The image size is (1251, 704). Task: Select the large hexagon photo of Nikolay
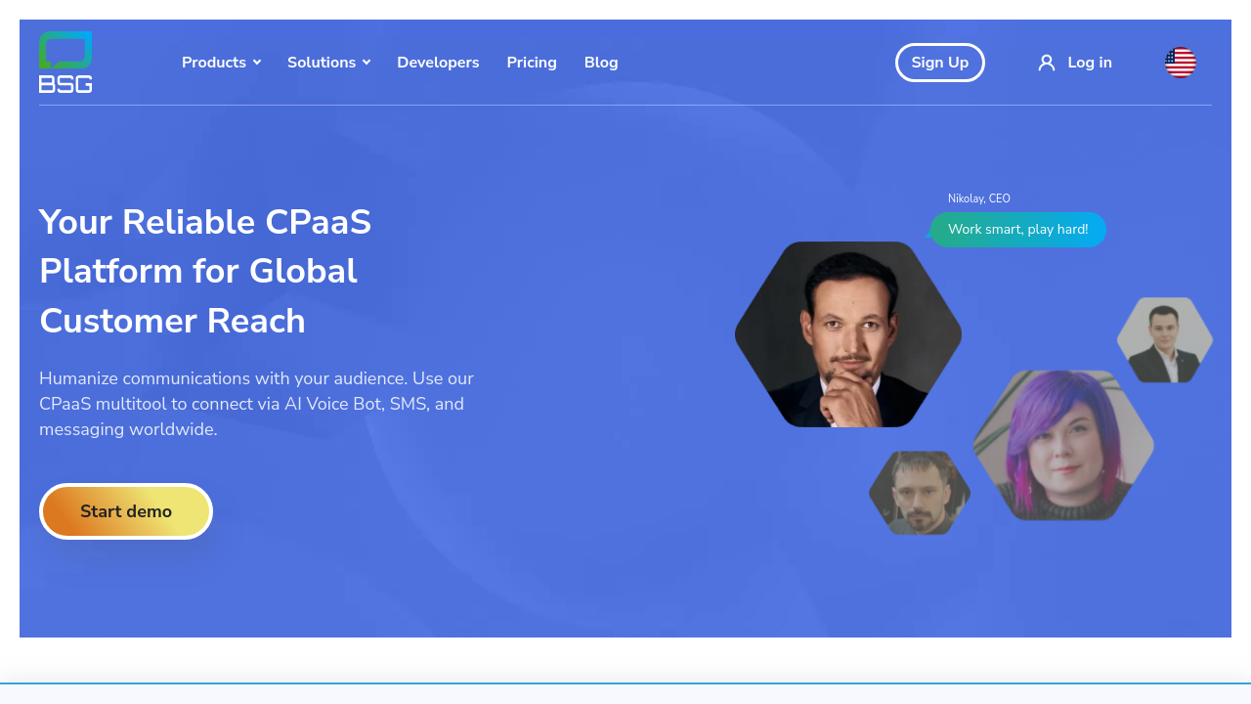point(848,334)
